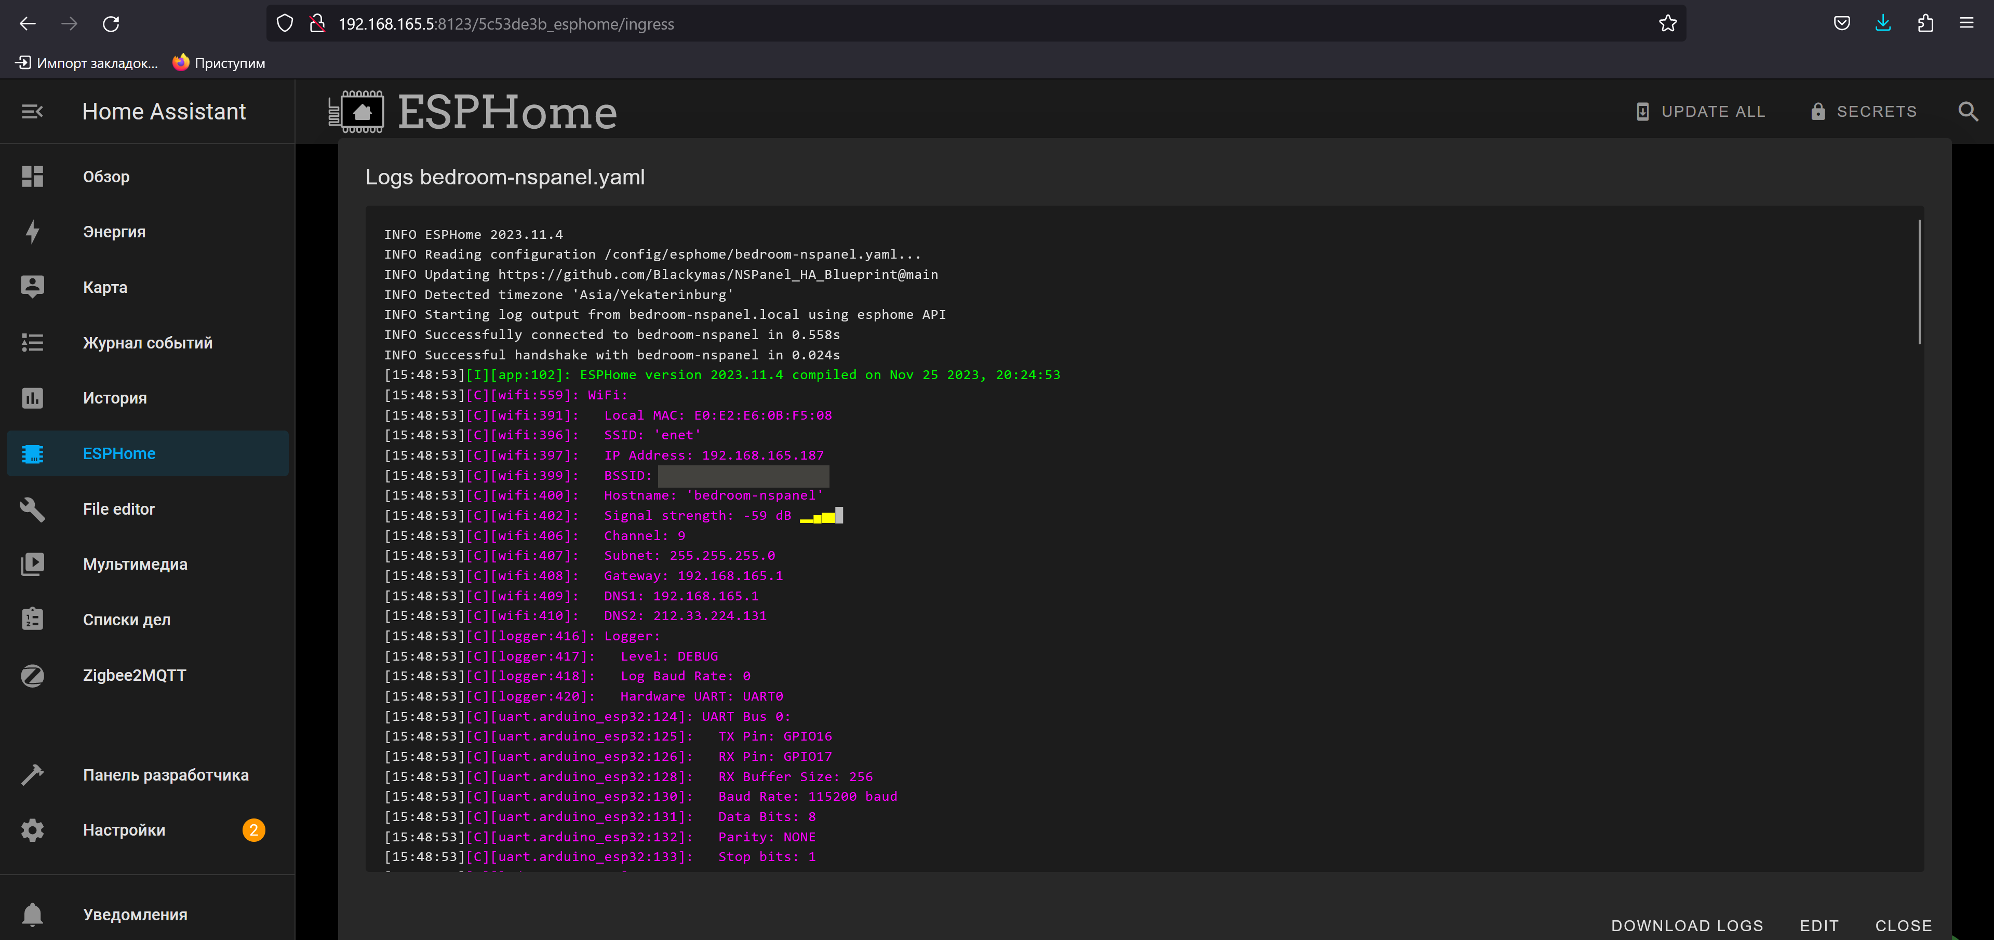Click the Уведомления bell icon
This screenshot has height=940, width=1994.
pos(33,915)
